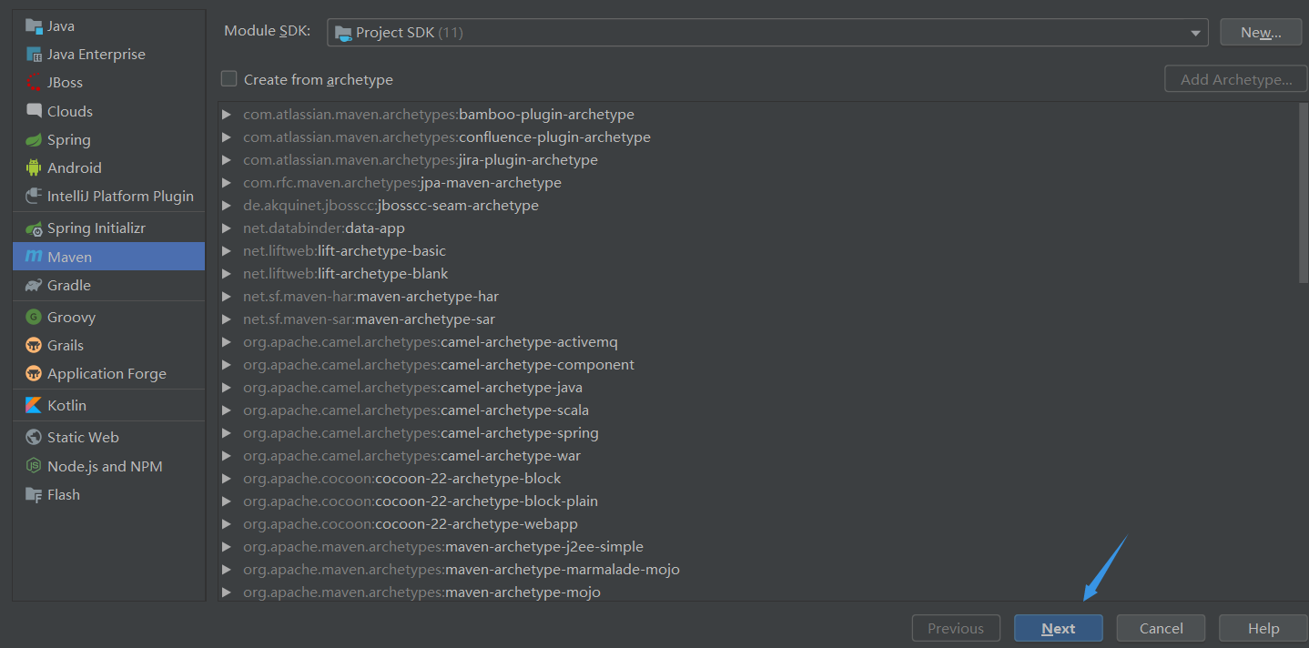Click the Groovy G icon
1309x648 pixels.
tap(34, 318)
